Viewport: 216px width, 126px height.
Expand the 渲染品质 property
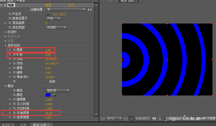(x=5, y=23)
